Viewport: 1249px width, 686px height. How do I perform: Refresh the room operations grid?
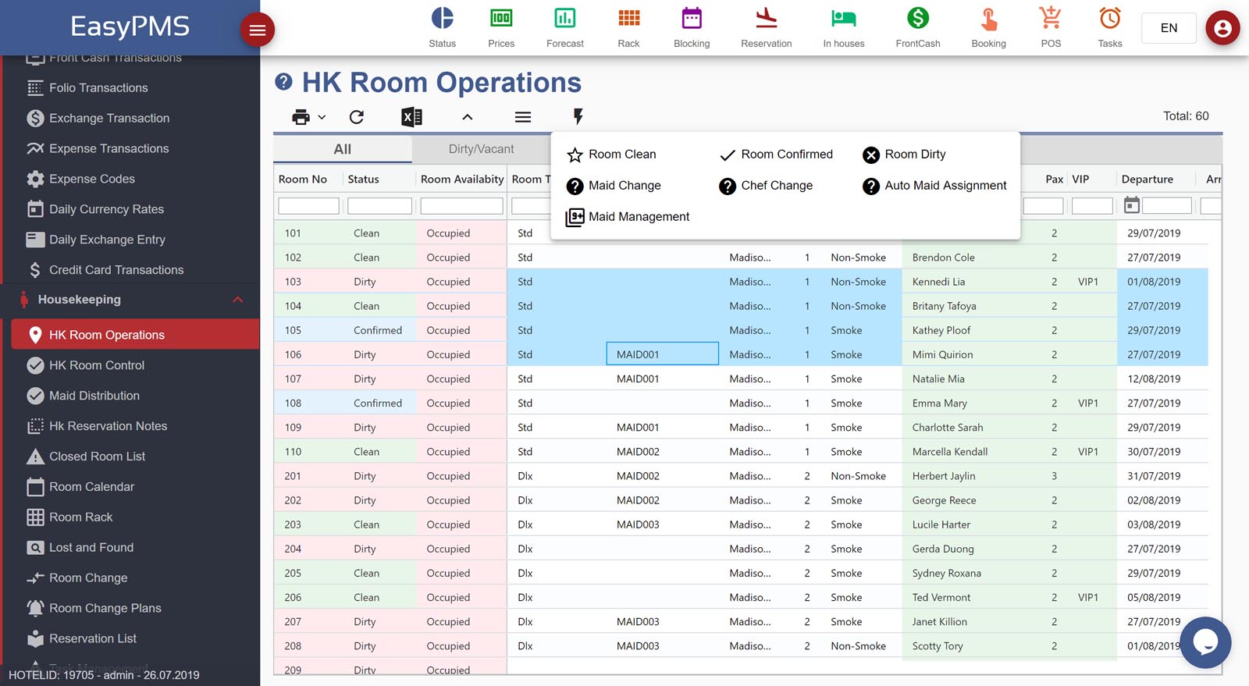(x=357, y=117)
